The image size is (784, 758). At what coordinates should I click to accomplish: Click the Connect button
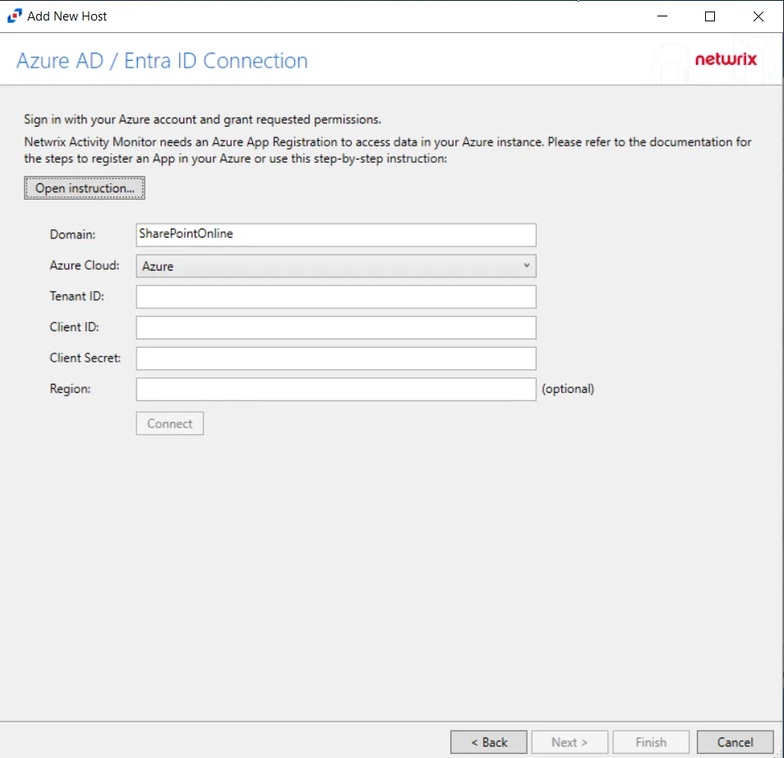pyautogui.click(x=169, y=423)
